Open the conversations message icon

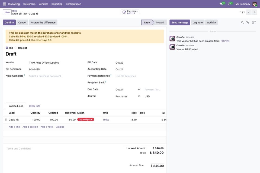221,4
